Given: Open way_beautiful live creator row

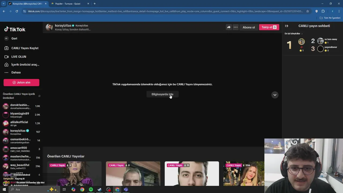Looking at the screenshot, I should (21, 166).
